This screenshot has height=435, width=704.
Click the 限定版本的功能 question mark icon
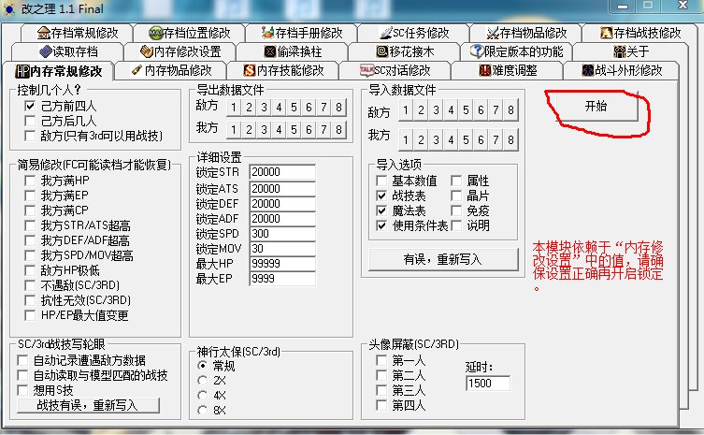(x=477, y=51)
